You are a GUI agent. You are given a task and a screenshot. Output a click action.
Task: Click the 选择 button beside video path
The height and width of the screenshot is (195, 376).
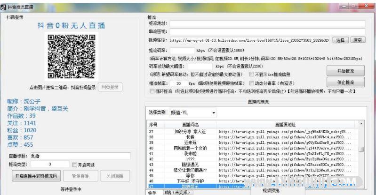tap(340, 40)
